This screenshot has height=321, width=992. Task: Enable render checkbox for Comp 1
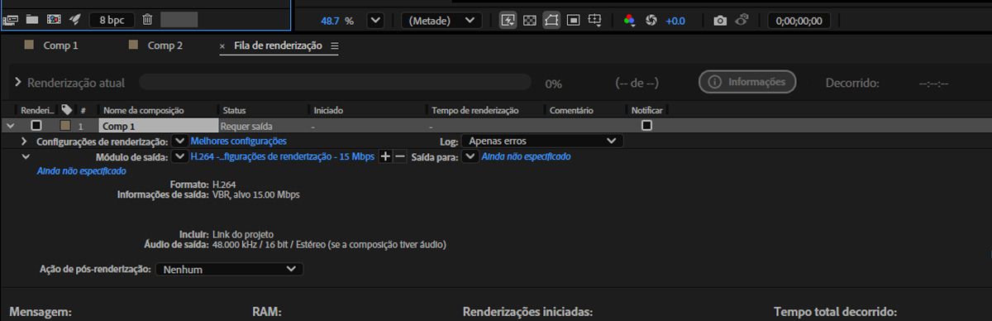click(x=36, y=126)
